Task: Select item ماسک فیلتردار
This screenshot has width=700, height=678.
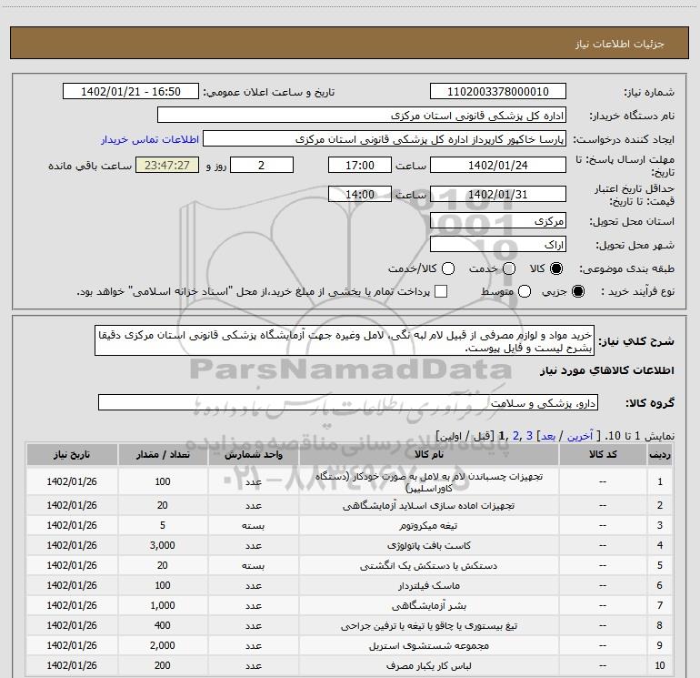Action: pyautogui.click(x=428, y=585)
